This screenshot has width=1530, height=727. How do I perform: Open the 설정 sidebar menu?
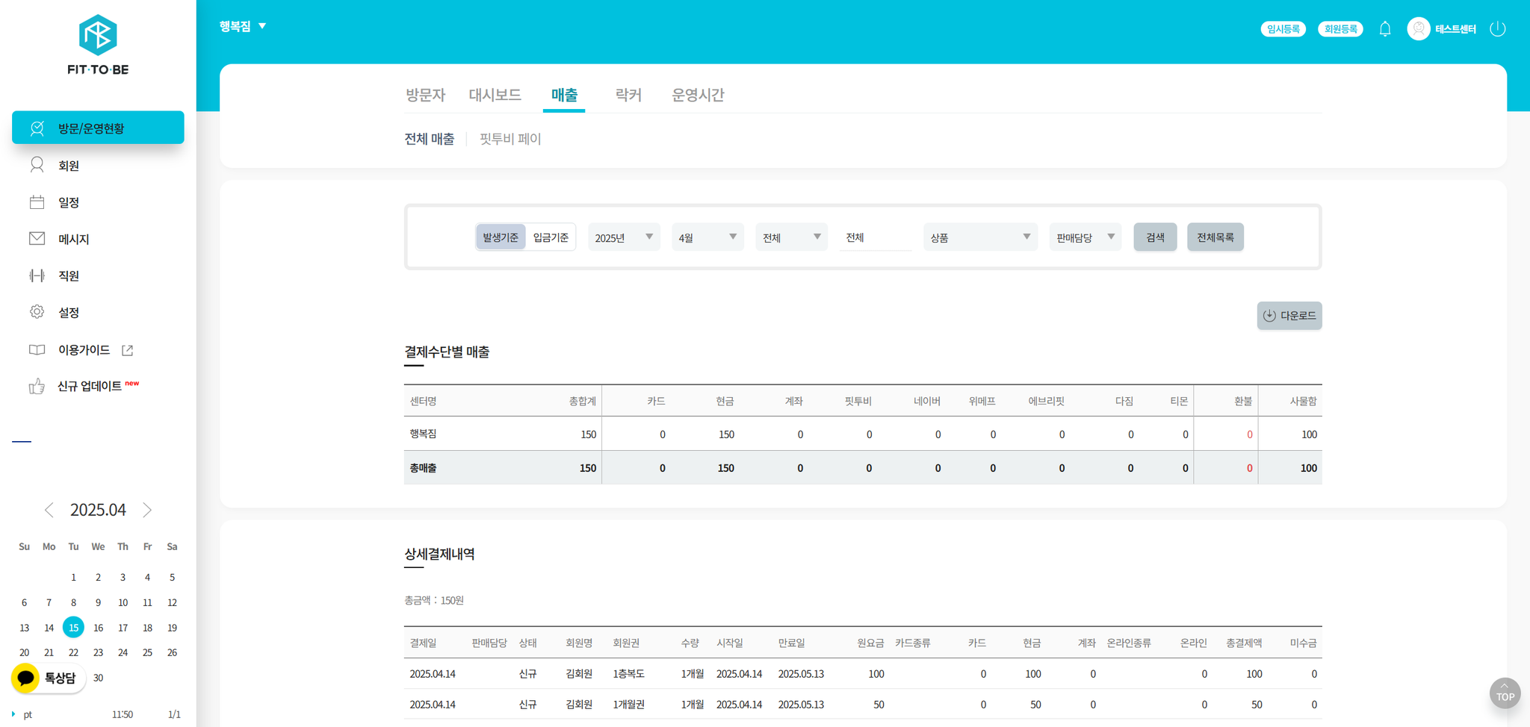coord(69,312)
